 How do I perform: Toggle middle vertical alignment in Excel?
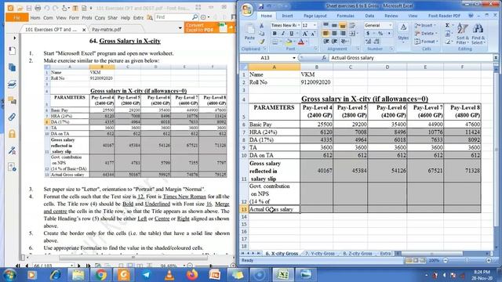(334, 25)
